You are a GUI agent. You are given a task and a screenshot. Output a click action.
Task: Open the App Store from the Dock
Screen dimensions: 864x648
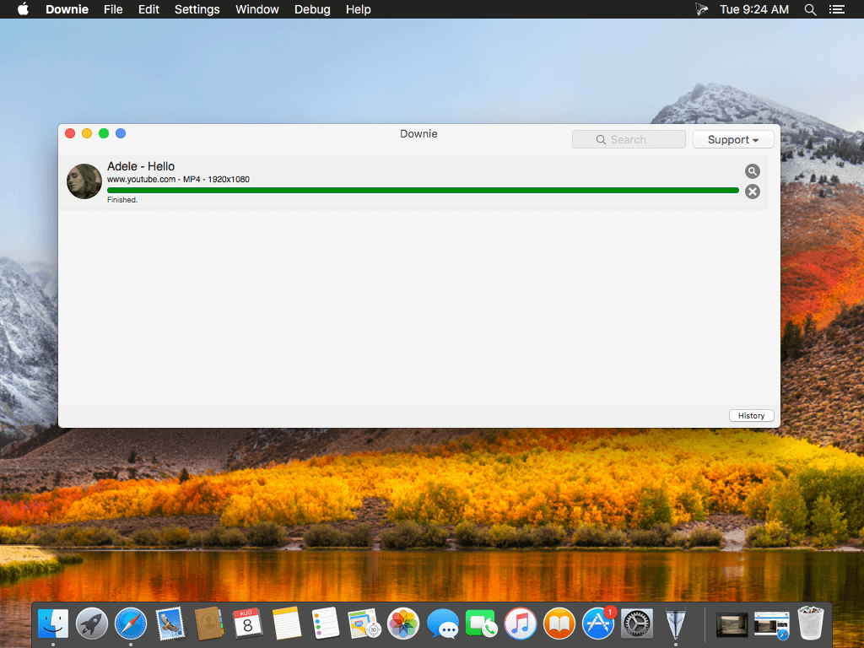598,624
